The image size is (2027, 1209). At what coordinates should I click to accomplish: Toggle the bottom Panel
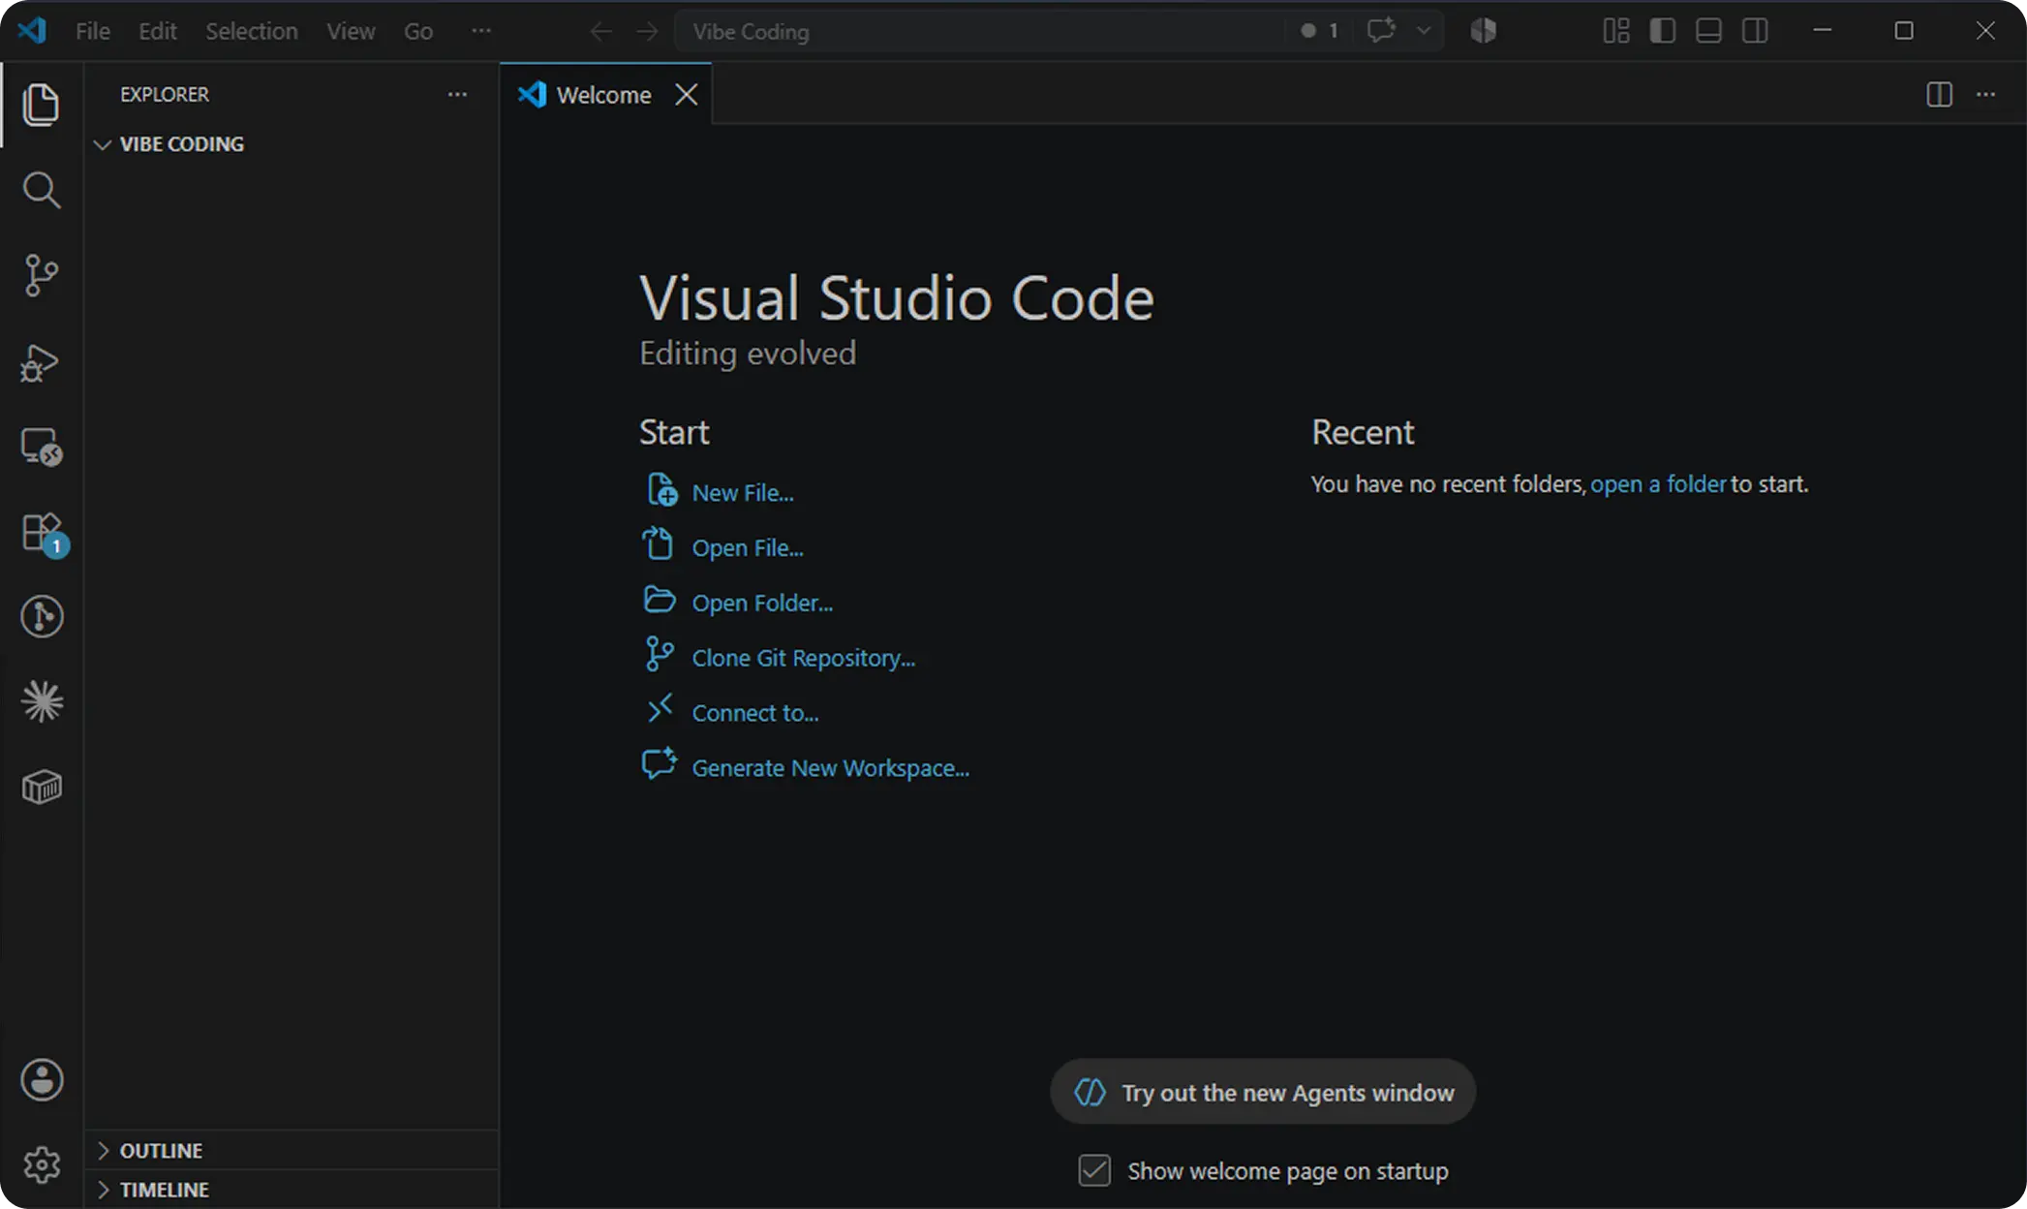(x=1708, y=31)
